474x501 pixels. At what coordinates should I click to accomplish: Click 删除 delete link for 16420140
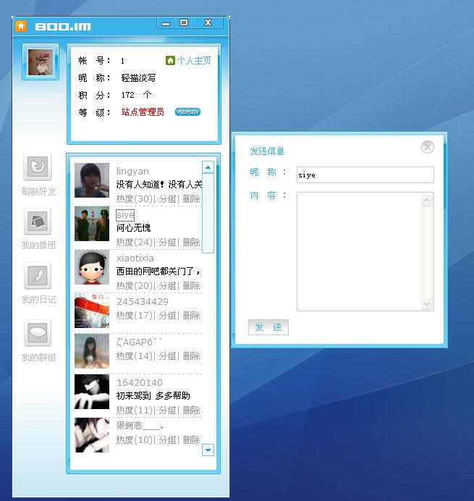(x=191, y=410)
